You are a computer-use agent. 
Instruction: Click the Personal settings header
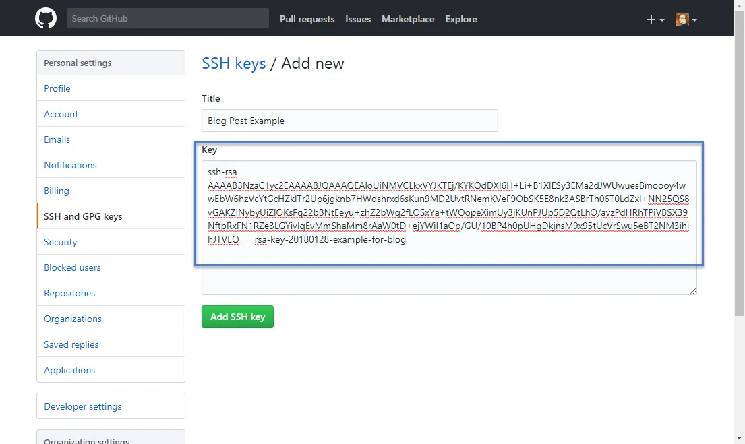111,63
